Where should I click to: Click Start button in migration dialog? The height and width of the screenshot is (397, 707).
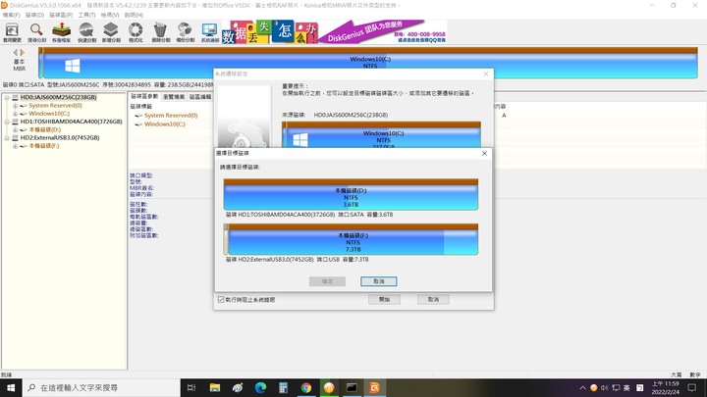[384, 299]
